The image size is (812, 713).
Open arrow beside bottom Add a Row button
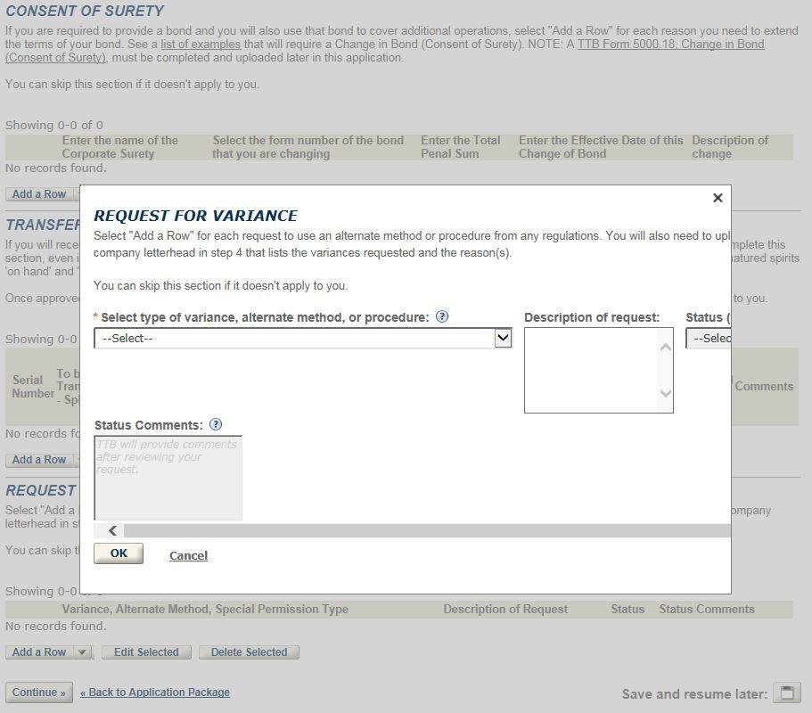82,652
